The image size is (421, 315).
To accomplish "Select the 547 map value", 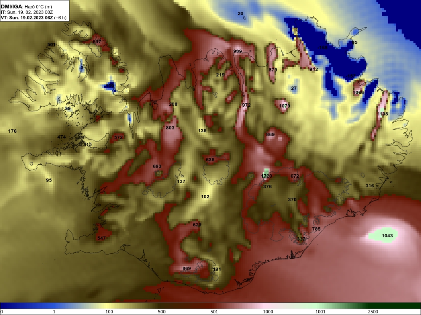I will click(x=101, y=238).
